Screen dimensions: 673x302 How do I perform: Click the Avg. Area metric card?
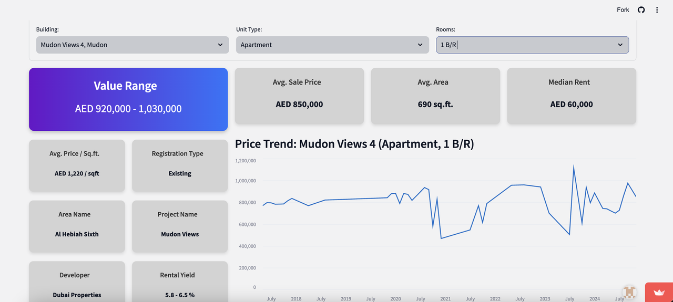(435, 96)
